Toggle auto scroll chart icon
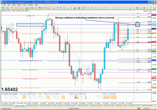The width and height of the screenshot is (157, 110). tap(68, 8)
